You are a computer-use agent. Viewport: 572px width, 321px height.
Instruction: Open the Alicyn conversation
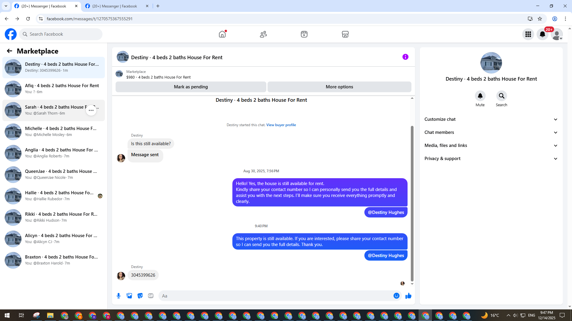click(54, 239)
